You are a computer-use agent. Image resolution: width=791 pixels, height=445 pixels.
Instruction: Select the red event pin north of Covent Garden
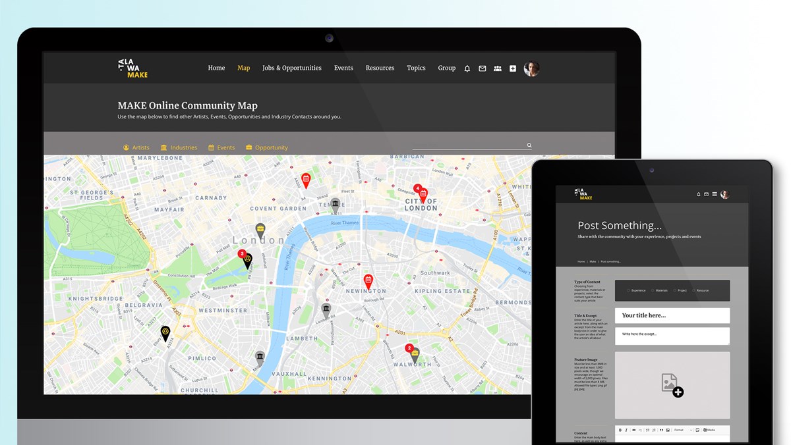click(x=306, y=180)
